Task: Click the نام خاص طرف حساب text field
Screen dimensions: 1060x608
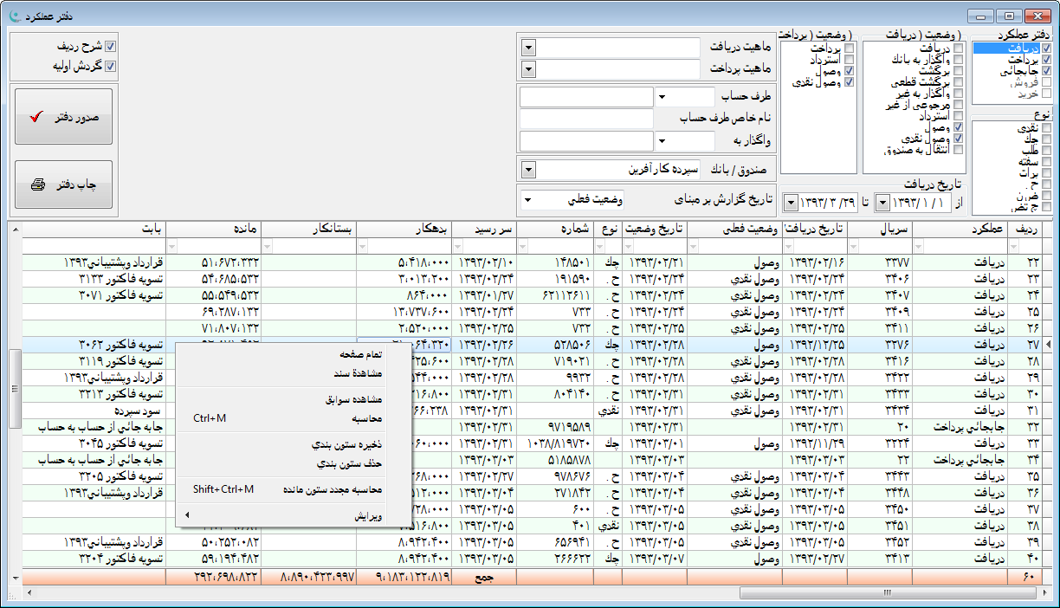Action: pyautogui.click(x=586, y=118)
